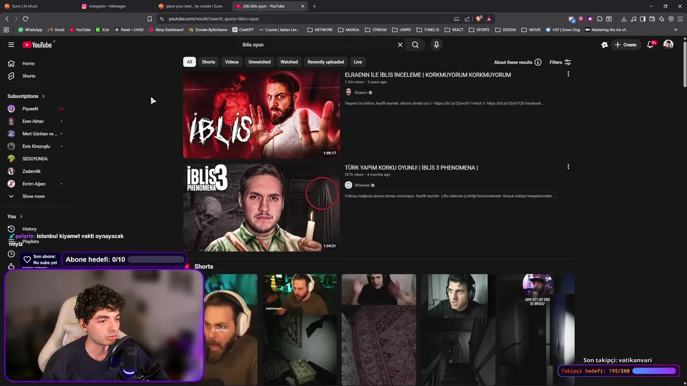687x386 pixels.
Task: Open the MANGA bookmarks folder
Action: point(348,30)
